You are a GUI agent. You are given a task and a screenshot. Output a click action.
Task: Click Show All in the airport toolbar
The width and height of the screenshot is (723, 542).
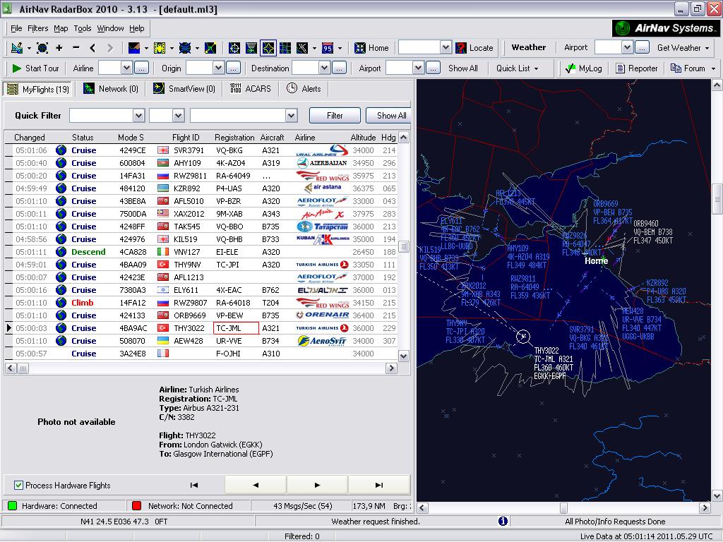[463, 68]
